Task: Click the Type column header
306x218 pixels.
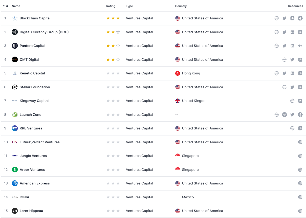Action: pos(129,6)
